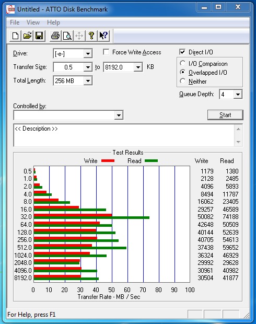The image size is (256, 324).
Task: Activate context help pointer icon
Action: (x=103, y=36)
